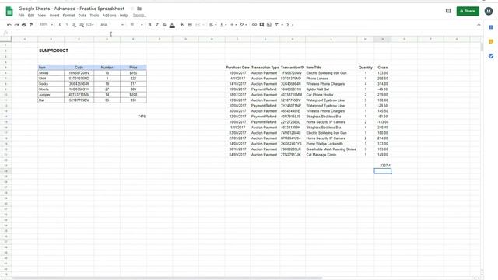Screen dimensions: 498x280
Task: Open the Insert menu
Action: click(x=54, y=16)
